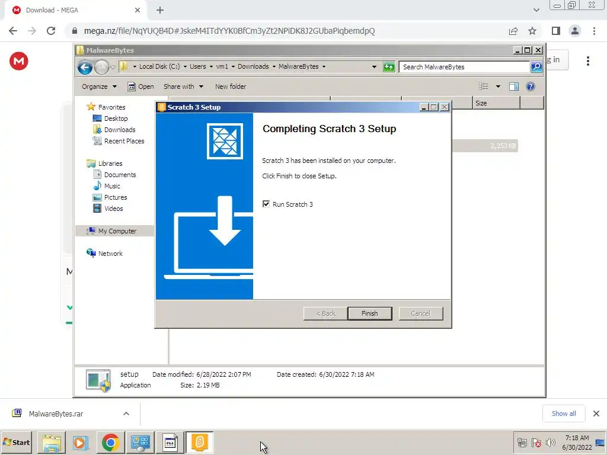The height and width of the screenshot is (455, 607).
Task: Open Pictures library
Action: (x=116, y=197)
